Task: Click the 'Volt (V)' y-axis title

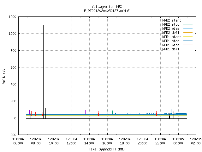Action: [x=4, y=76]
